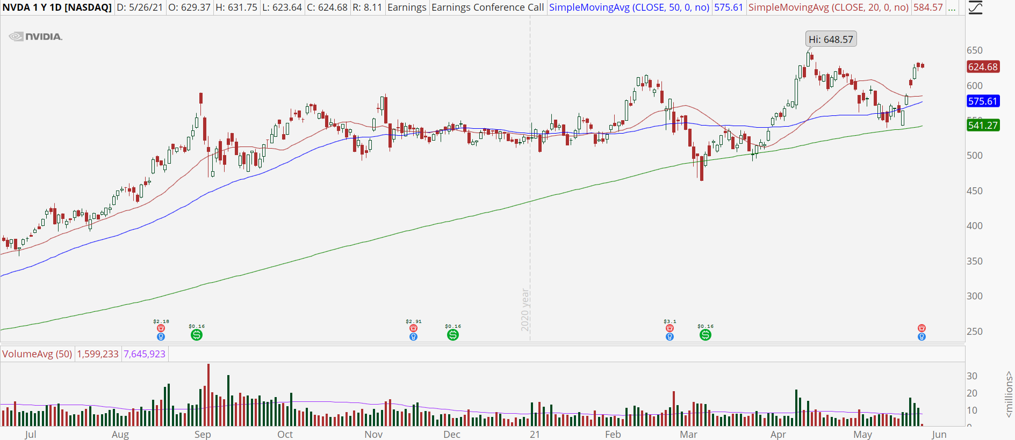Click the Hi: 648.57 price bubble

[831, 39]
